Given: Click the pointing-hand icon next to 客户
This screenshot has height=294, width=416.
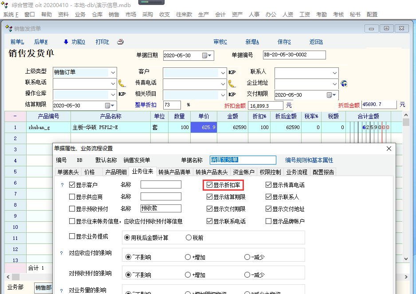Looking at the screenshot, I should point(232,72).
